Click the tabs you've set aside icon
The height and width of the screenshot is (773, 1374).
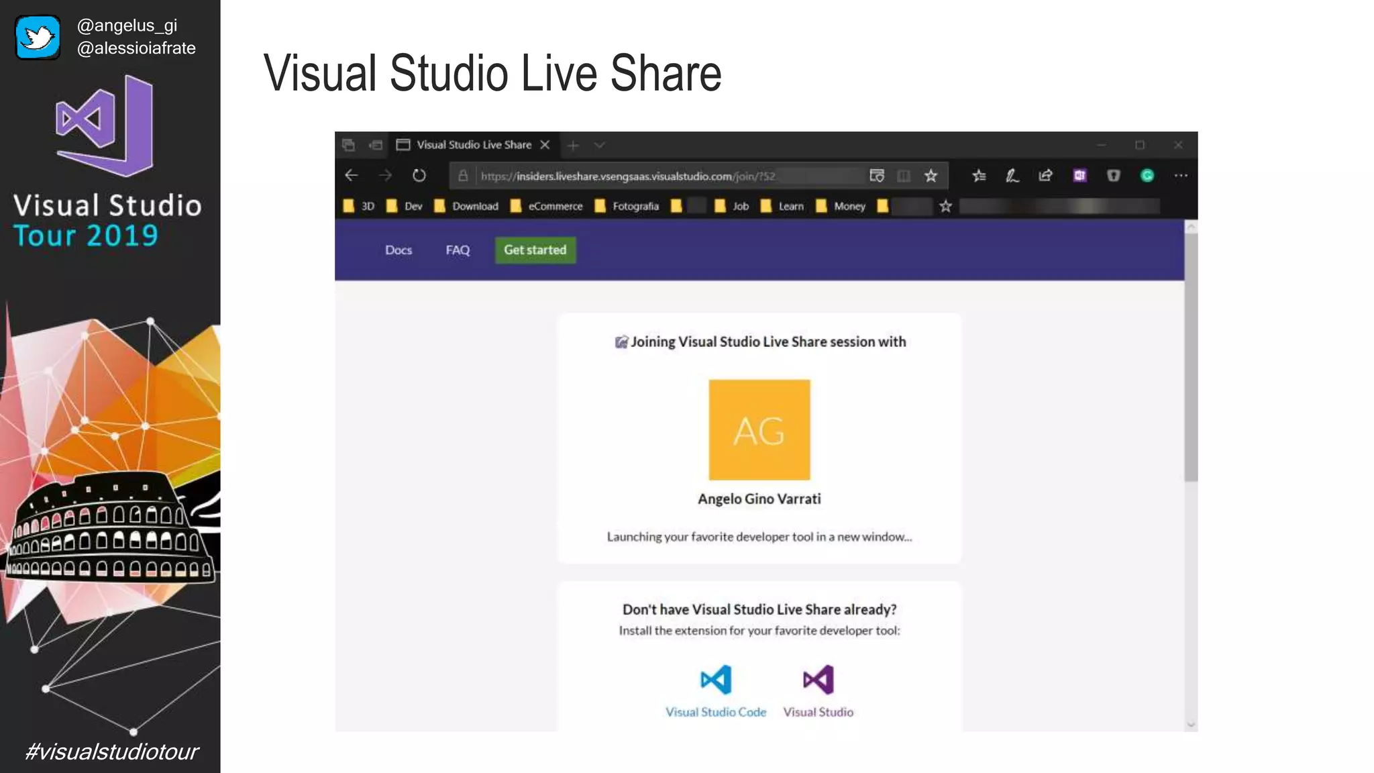349,145
